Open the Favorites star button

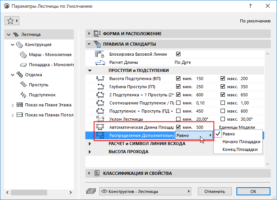(12, 21)
